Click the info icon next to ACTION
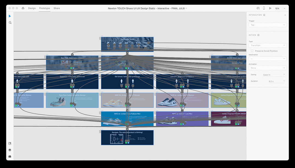This screenshot has height=168, width=295. (258, 35)
